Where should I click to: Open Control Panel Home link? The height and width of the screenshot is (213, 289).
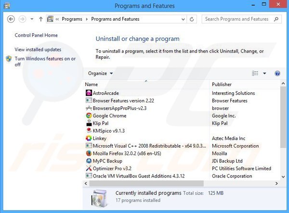[x=36, y=35]
